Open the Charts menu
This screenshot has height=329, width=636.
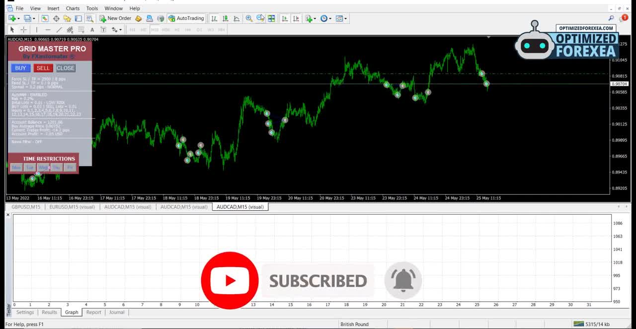pos(73,8)
